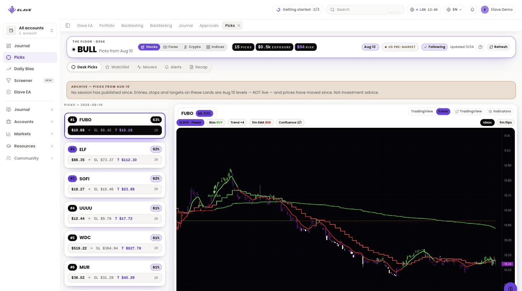
Task: Click the $94 RISK badge
Action: (x=305, y=47)
